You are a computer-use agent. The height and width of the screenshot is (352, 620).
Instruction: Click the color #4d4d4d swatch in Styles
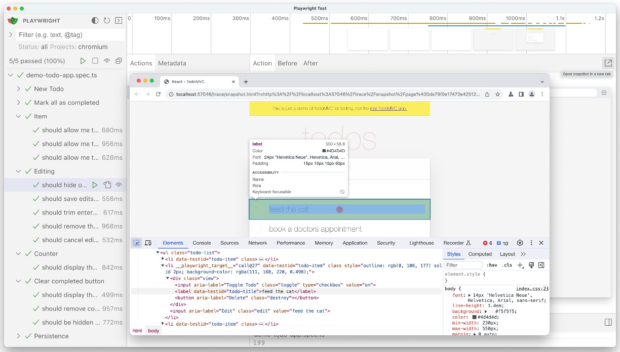point(475,317)
